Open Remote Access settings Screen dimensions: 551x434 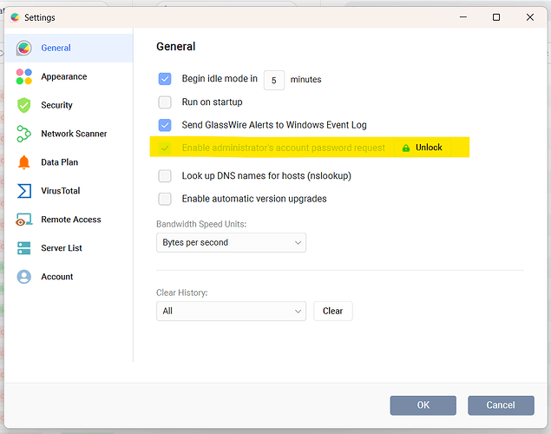pyautogui.click(x=69, y=220)
